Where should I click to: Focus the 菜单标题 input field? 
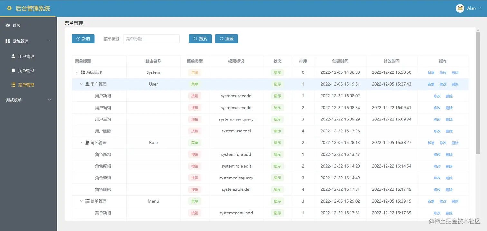pos(151,39)
